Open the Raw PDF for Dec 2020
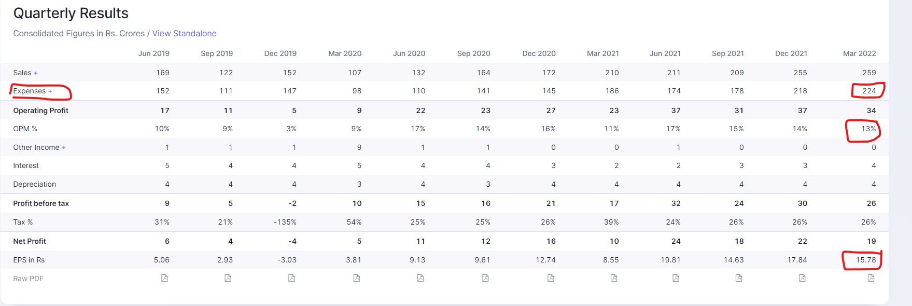The image size is (912, 306). pos(551,279)
